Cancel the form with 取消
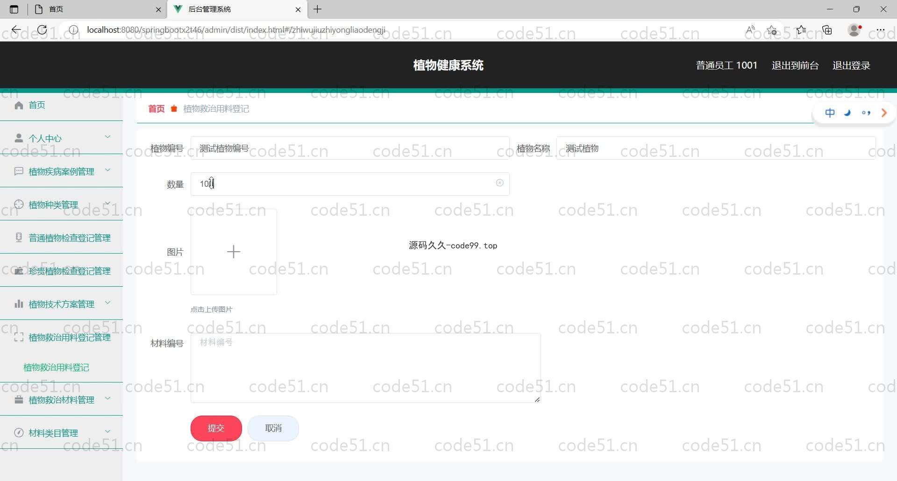 coord(273,428)
